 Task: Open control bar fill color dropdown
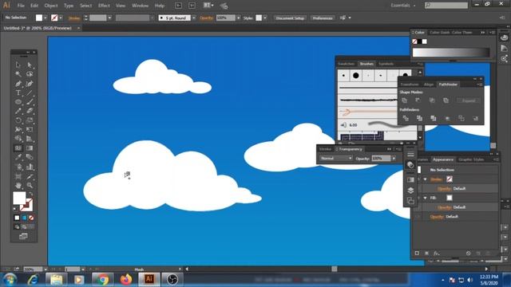[46, 18]
